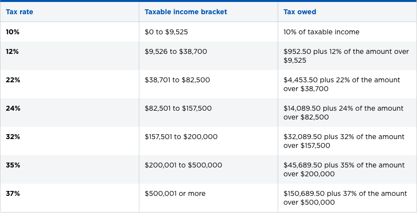Viewport: 417px width, 213px height.
Task: Click the $9,526 to $38,700 bracket cell
Action: 175,51
